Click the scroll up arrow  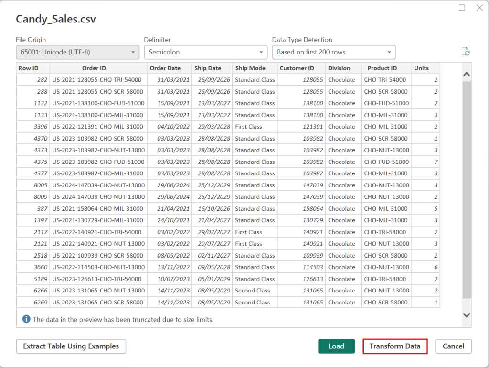(467, 74)
